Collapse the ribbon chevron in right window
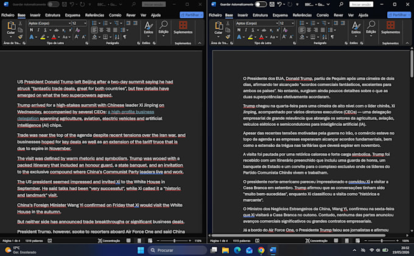This screenshot has width=414, height=256. pos(407,43)
